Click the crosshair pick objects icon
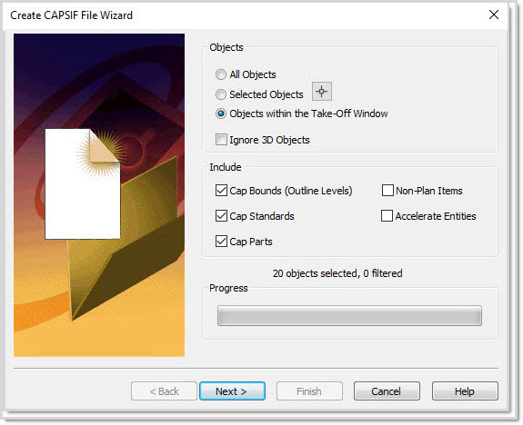Viewport: 523px width, 425px height. click(x=322, y=91)
